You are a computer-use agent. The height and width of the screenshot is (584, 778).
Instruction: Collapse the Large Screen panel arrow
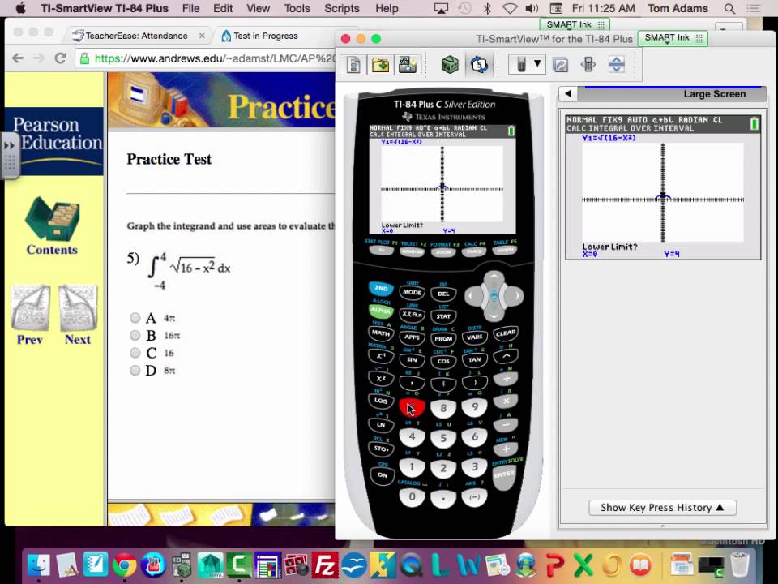click(x=569, y=94)
